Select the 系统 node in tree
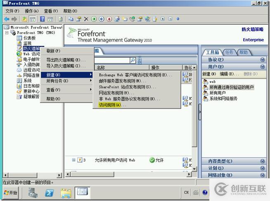Screen dimensions: 270x201 [x=27, y=80]
